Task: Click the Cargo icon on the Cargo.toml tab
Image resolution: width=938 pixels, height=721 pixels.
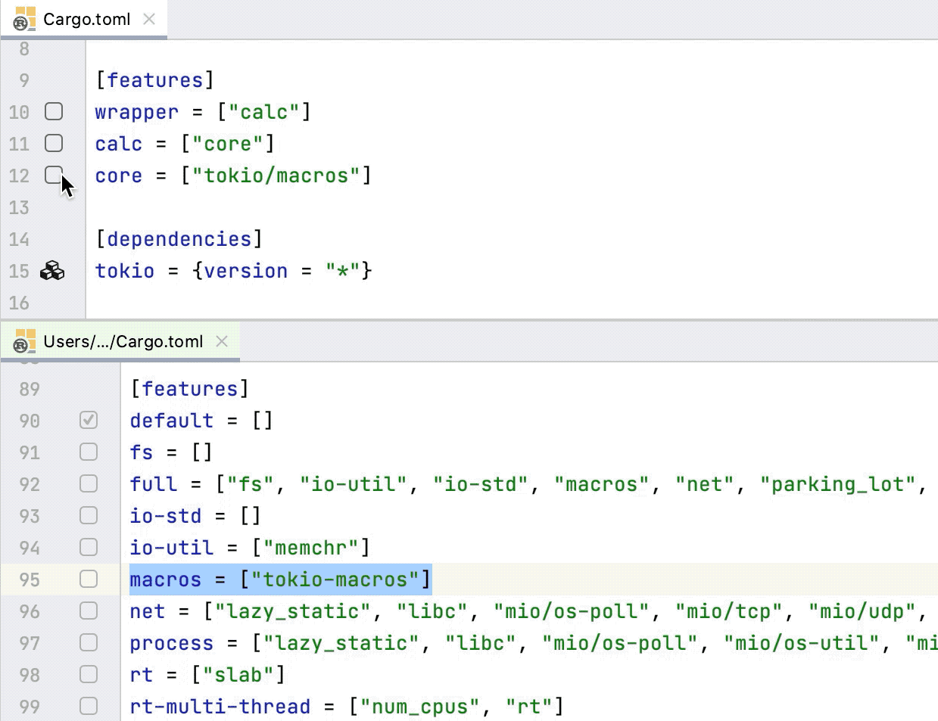Action: click(x=24, y=19)
